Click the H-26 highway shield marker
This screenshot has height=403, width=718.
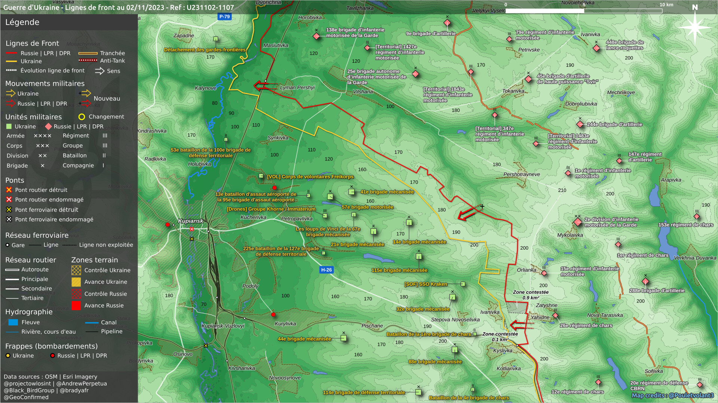(x=326, y=270)
